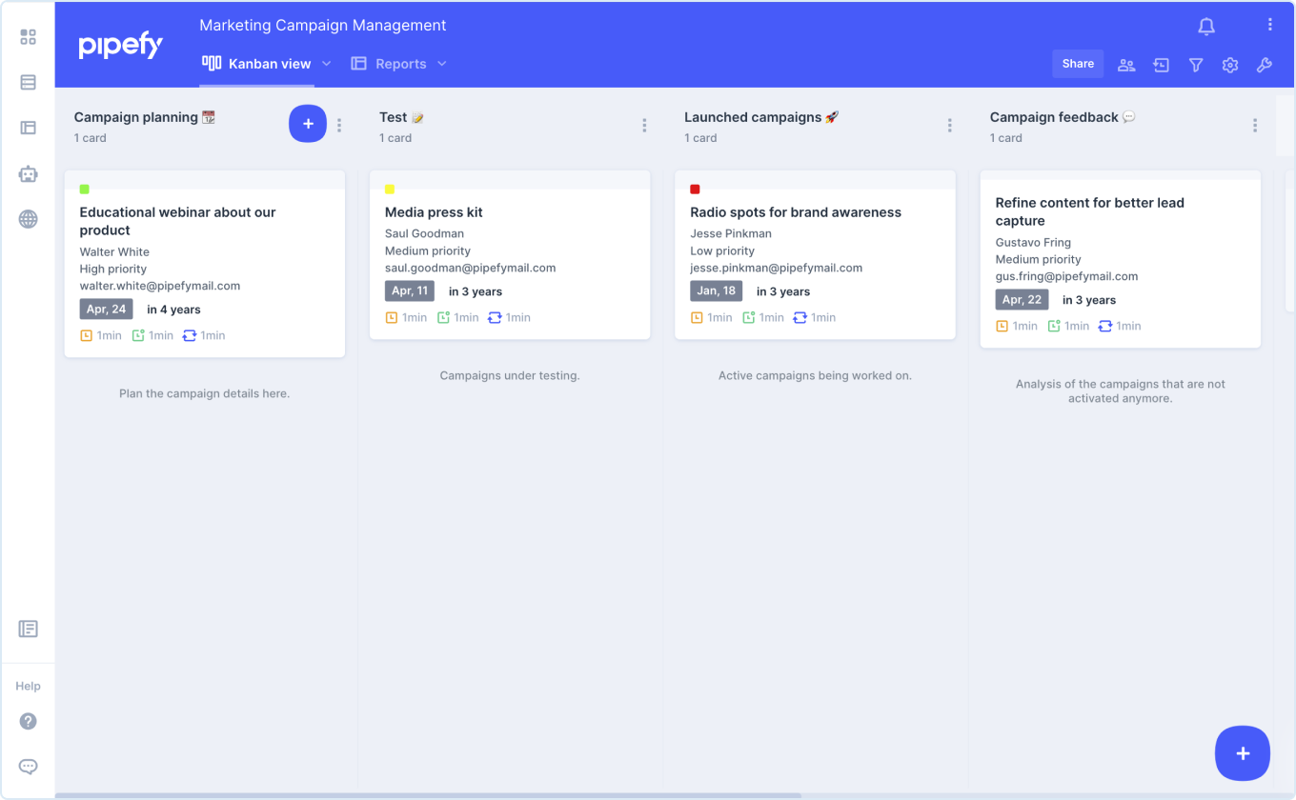Open the three-dot menu on Test column
1296x800 pixels.
(644, 125)
